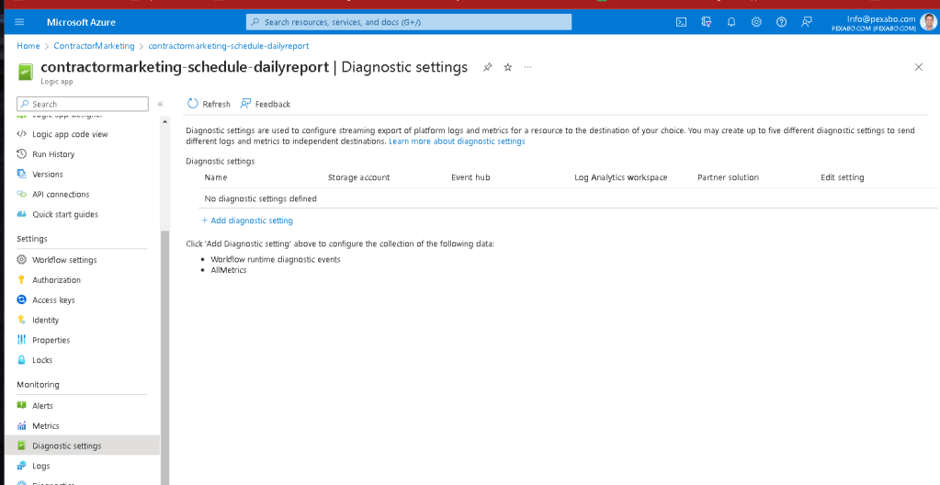Open Versions in the sidebar
This screenshot has width=940, height=485.
click(48, 175)
